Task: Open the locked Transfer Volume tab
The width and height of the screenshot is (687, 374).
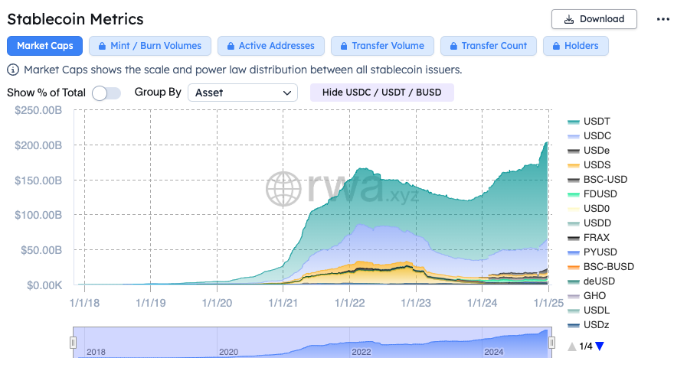Action: point(382,46)
